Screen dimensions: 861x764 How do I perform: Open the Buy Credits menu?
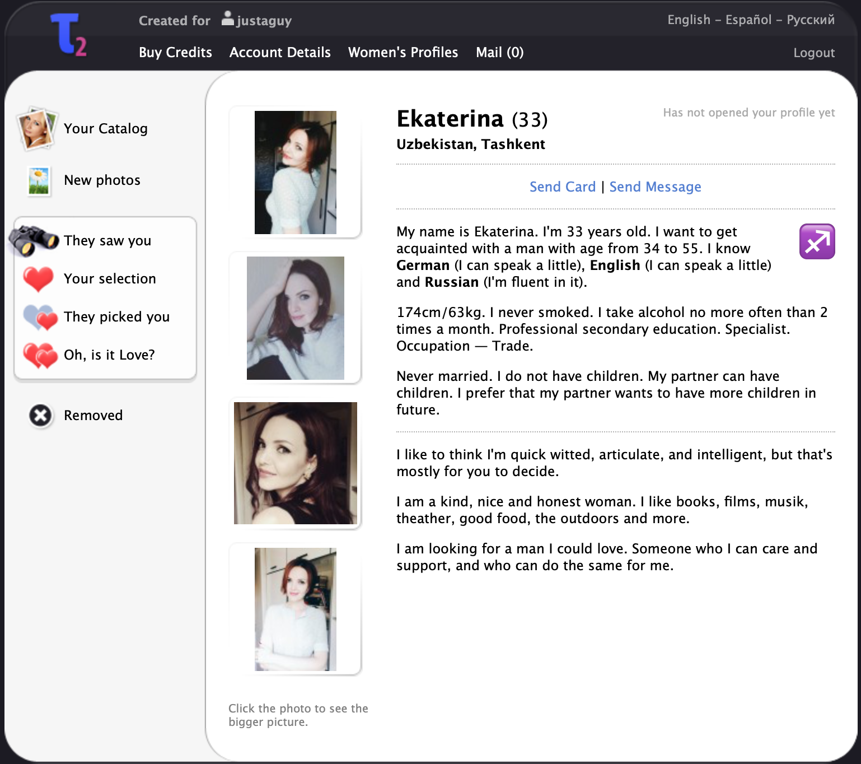tap(175, 53)
